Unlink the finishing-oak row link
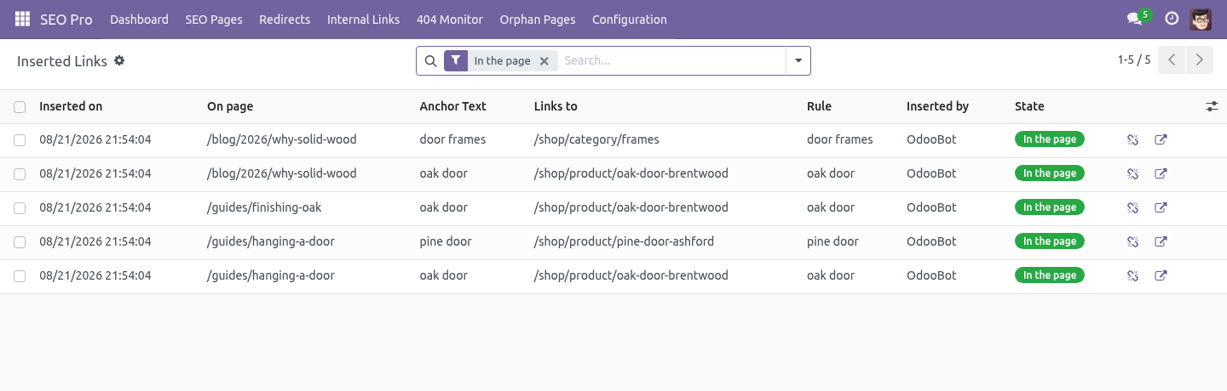This screenshot has width=1227, height=391. click(1132, 207)
